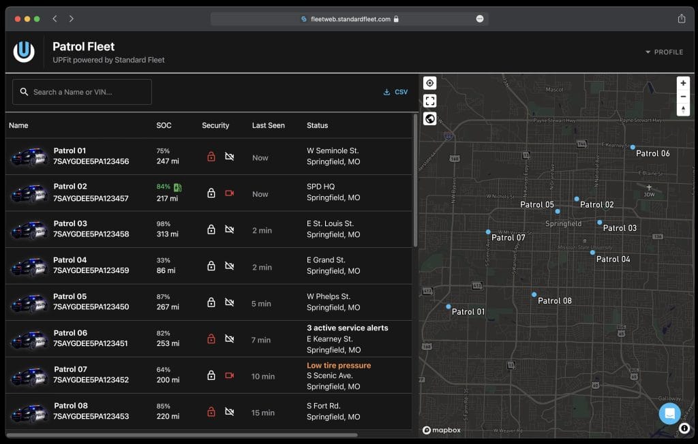Zoom in on the map
The height and width of the screenshot is (444, 698).
pyautogui.click(x=683, y=83)
